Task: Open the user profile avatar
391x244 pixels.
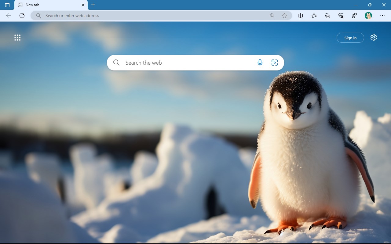Action: 368,16
